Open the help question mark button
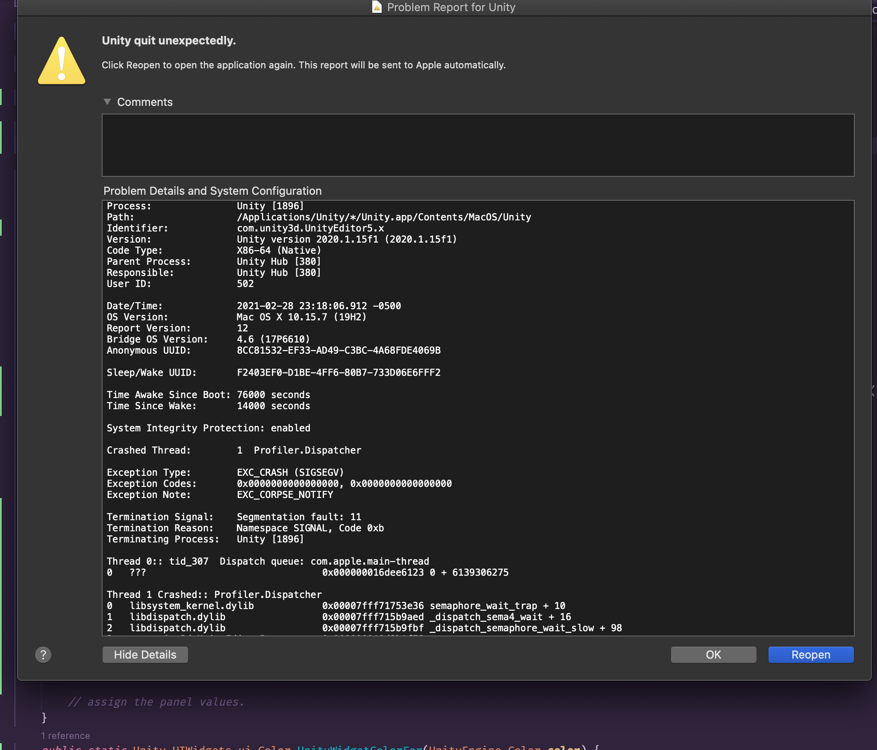877x750 pixels. 43,655
